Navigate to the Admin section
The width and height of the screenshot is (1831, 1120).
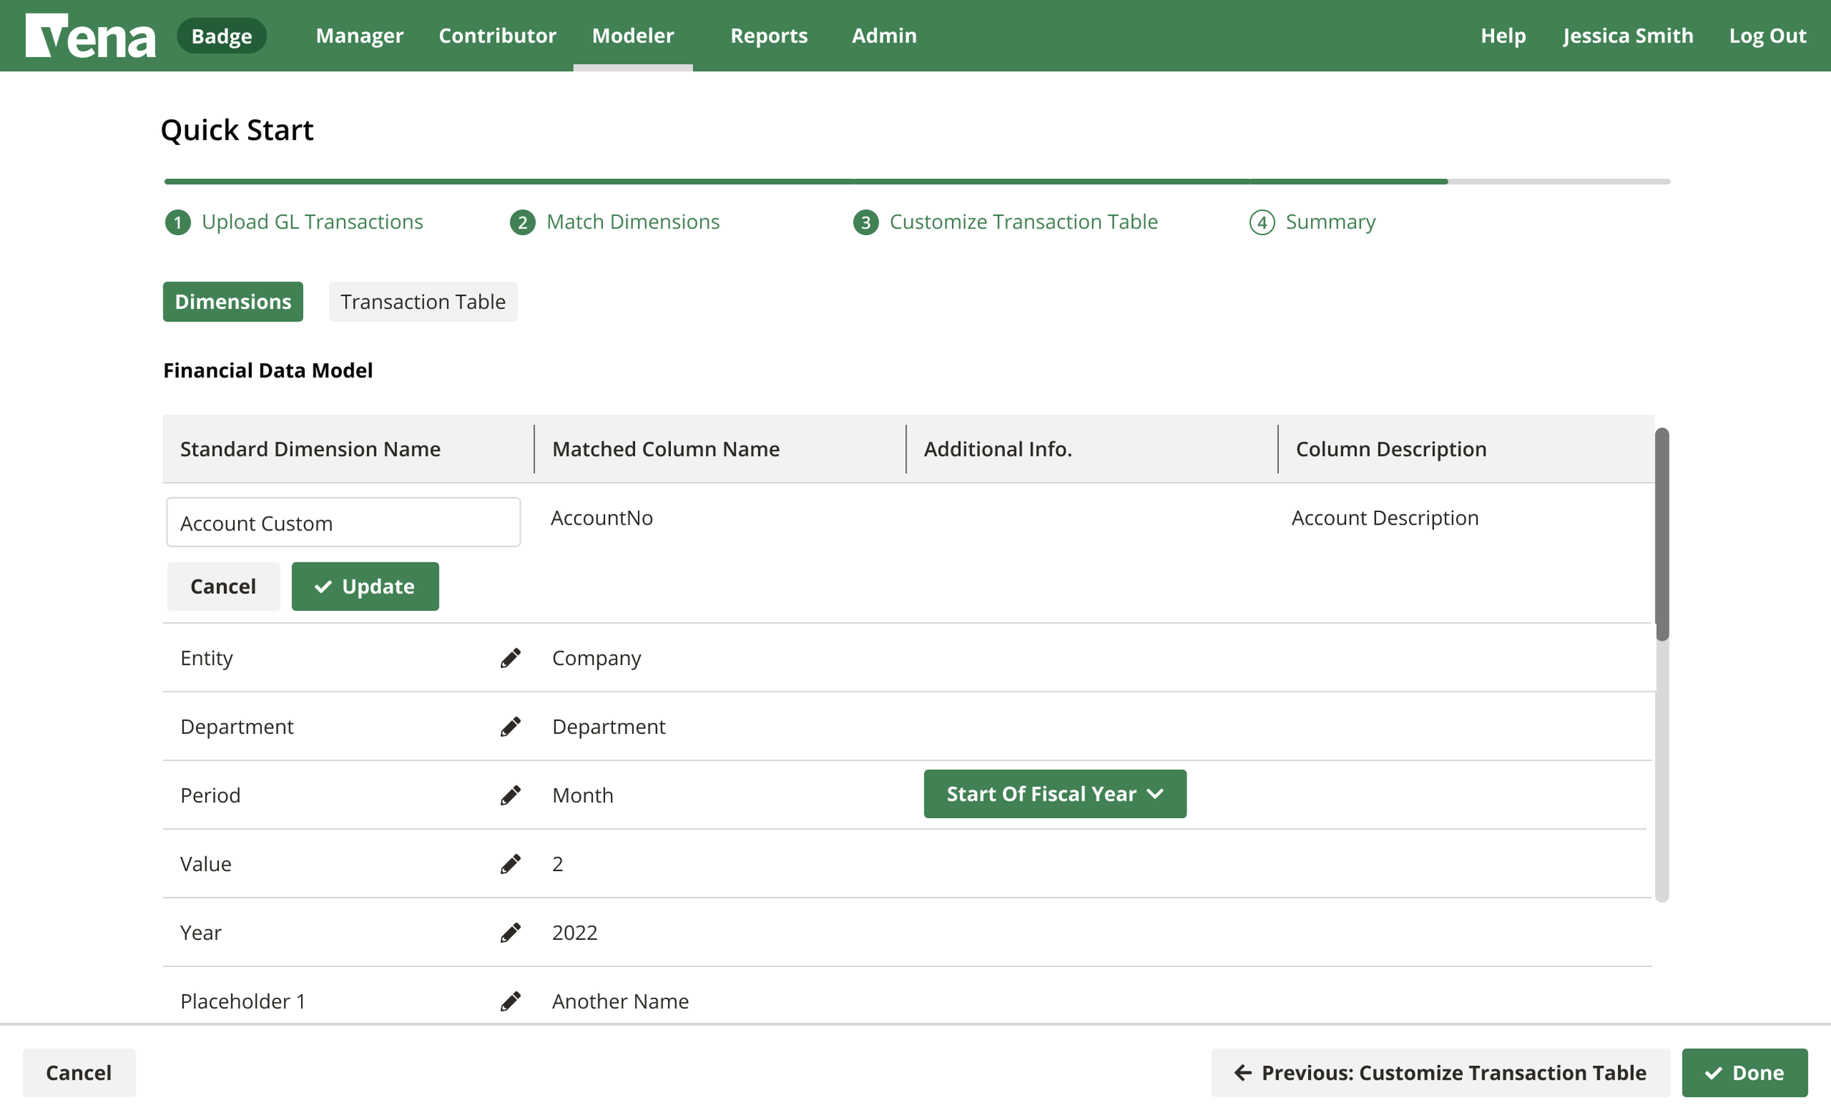883,35
